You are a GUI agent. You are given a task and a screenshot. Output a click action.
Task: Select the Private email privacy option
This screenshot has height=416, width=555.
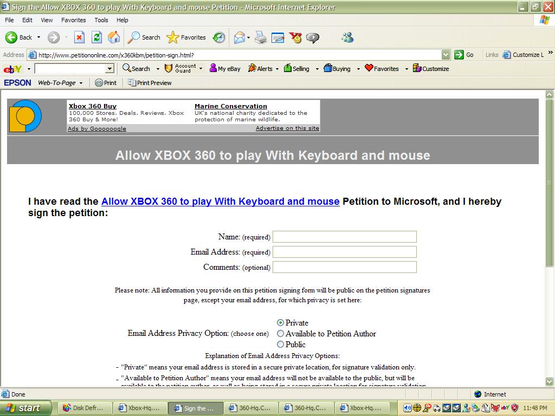pos(280,323)
